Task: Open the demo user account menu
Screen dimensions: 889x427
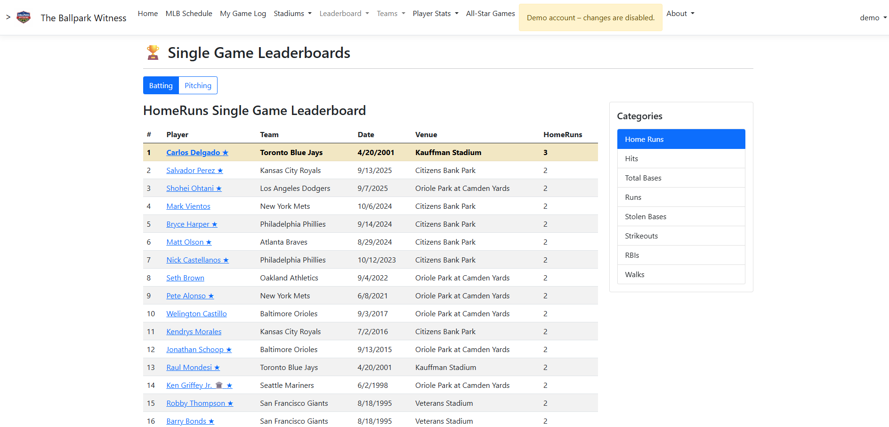Action: pos(873,18)
